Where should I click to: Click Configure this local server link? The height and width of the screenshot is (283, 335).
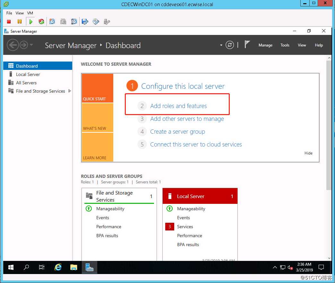[183, 86]
